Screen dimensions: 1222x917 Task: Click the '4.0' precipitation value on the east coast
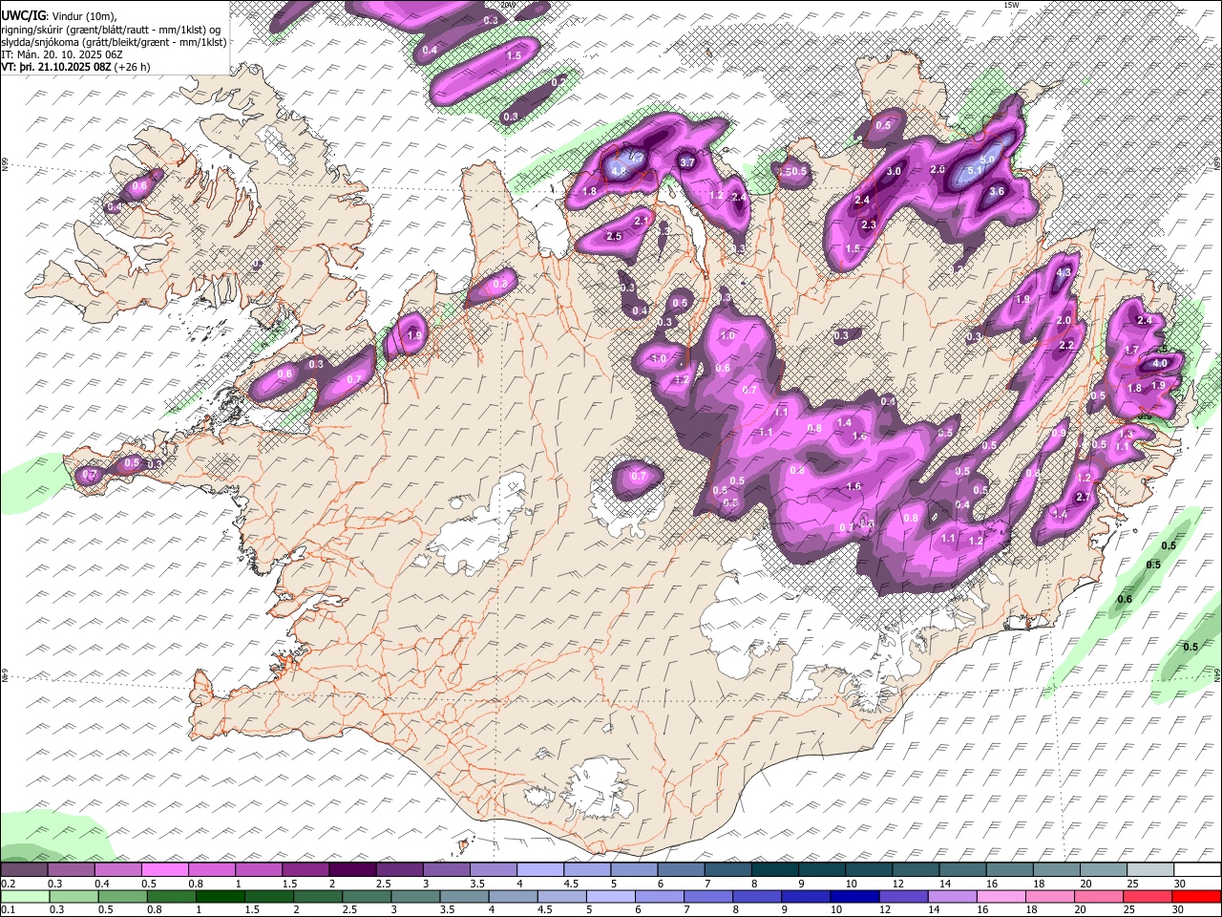[1160, 363]
